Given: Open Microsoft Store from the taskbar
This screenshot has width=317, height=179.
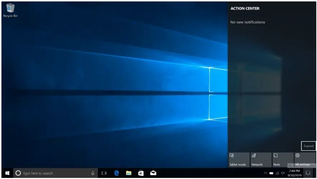Looking at the screenshot, I should (x=141, y=173).
